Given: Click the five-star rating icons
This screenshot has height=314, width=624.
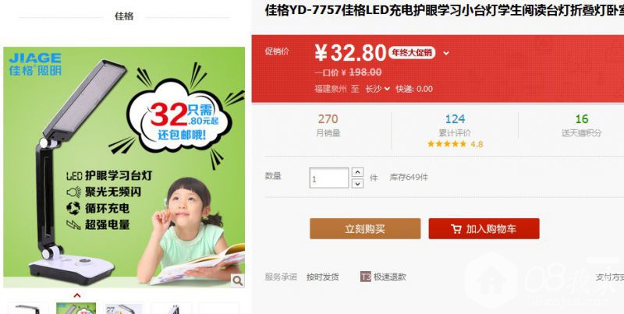Looking at the screenshot, I should click(x=446, y=144).
